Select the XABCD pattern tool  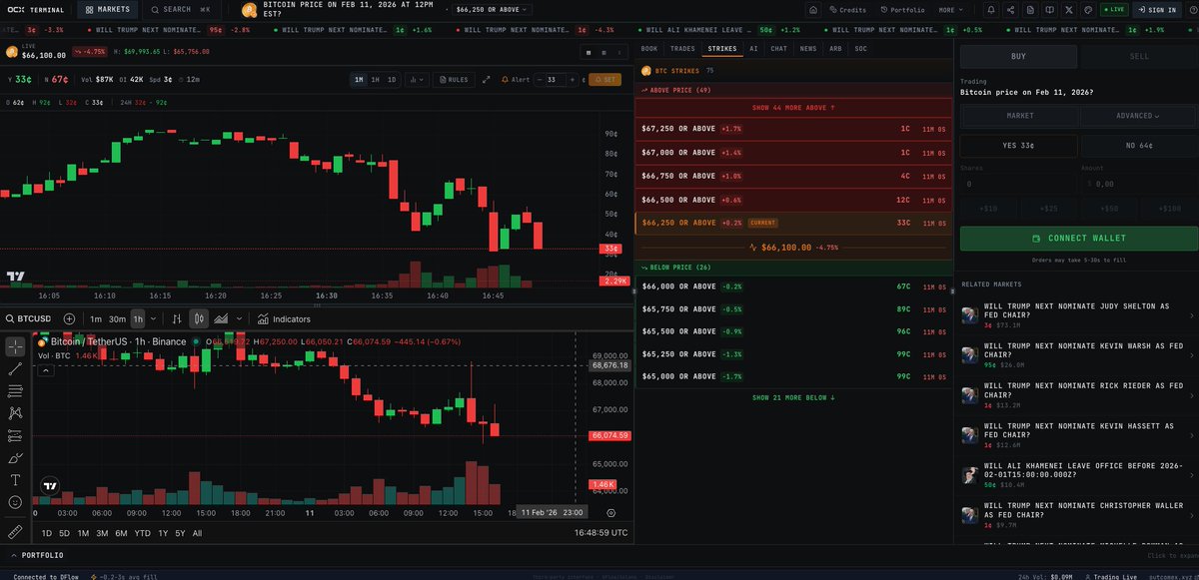15,412
